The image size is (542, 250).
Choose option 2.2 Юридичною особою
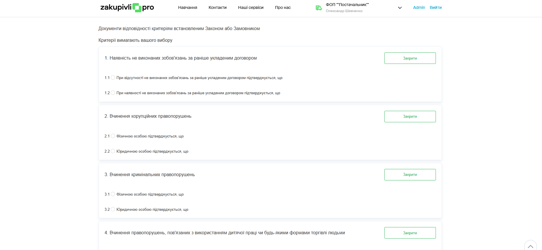click(113, 151)
